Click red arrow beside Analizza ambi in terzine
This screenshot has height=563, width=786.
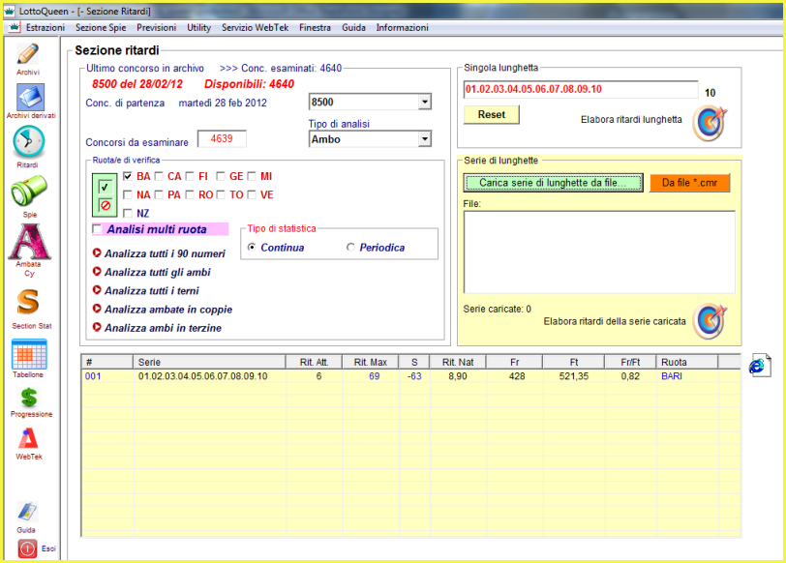(97, 327)
